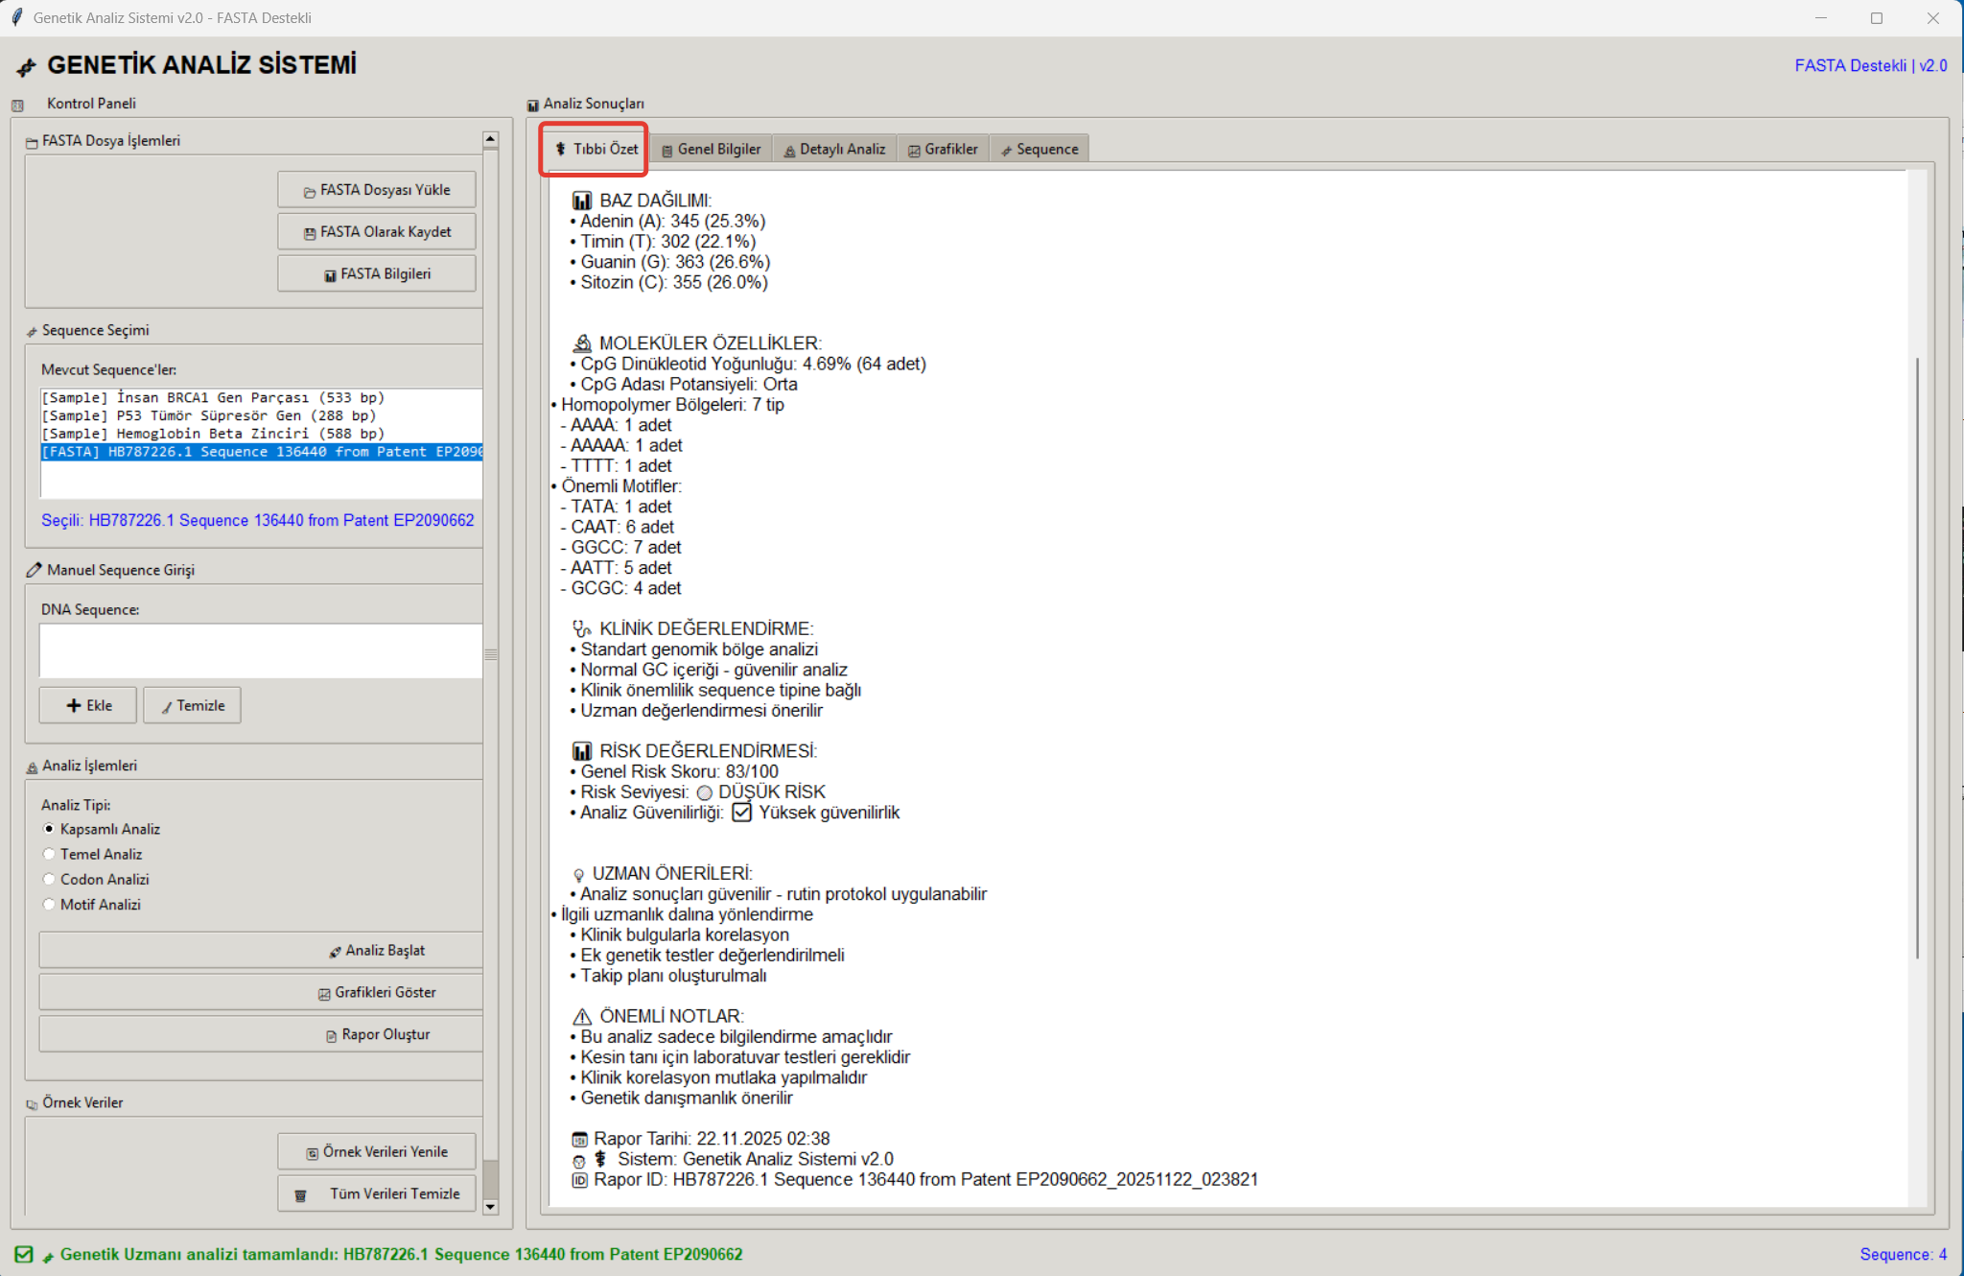Click the trash icon on Tüm Verileri Temizle
The height and width of the screenshot is (1276, 1964).
(300, 1195)
